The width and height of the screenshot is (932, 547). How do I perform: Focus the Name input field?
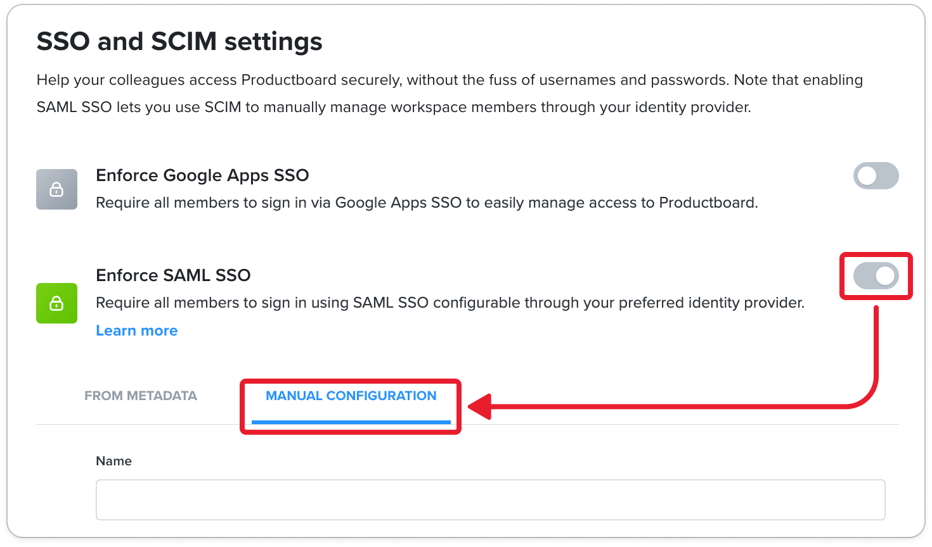490,500
